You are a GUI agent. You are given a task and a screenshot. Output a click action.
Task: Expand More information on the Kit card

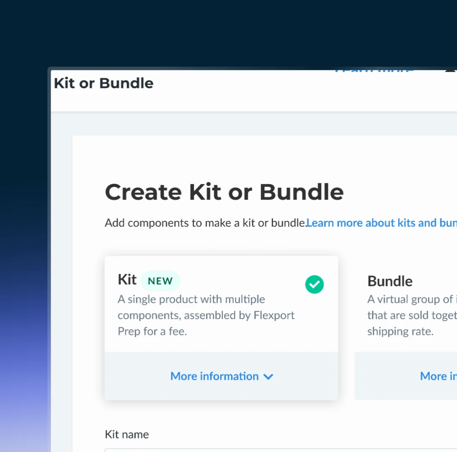point(221,376)
